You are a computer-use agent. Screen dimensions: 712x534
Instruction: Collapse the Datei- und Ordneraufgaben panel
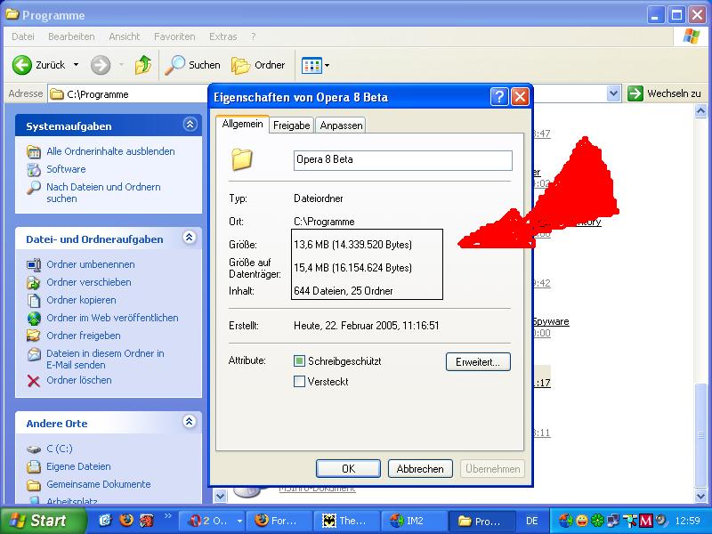[190, 237]
